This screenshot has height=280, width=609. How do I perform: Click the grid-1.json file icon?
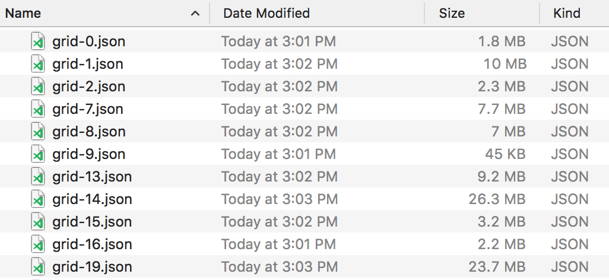pos(38,65)
